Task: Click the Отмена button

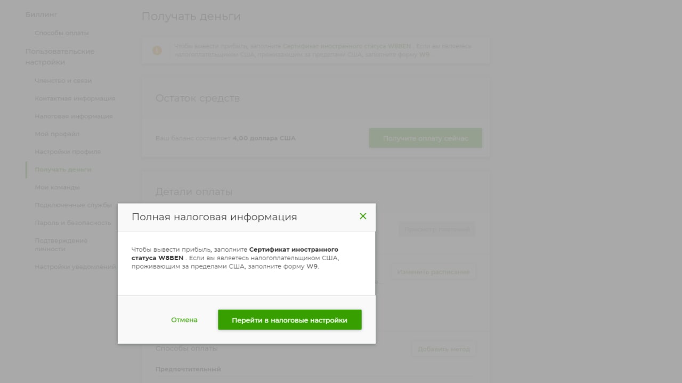Action: (184, 320)
